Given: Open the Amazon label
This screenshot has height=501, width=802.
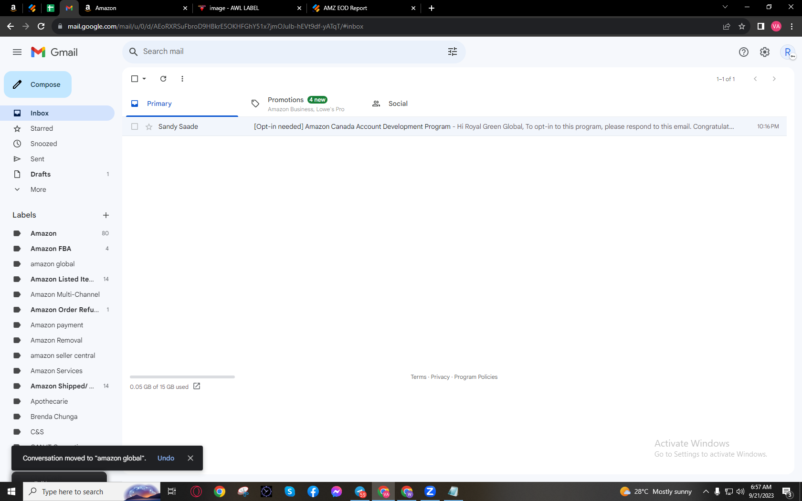Looking at the screenshot, I should tap(57, 233).
